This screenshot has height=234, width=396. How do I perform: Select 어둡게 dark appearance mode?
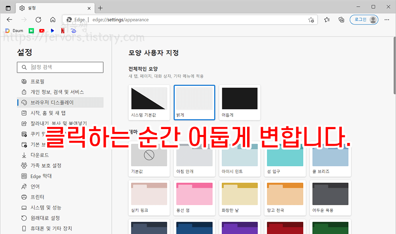[x=240, y=103]
